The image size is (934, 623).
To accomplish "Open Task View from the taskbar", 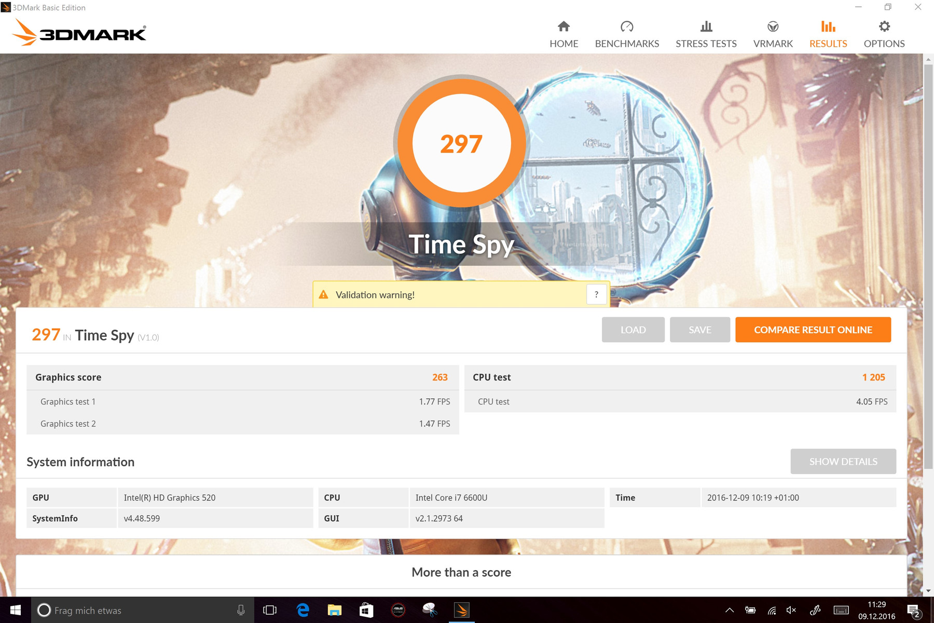I will click(270, 610).
